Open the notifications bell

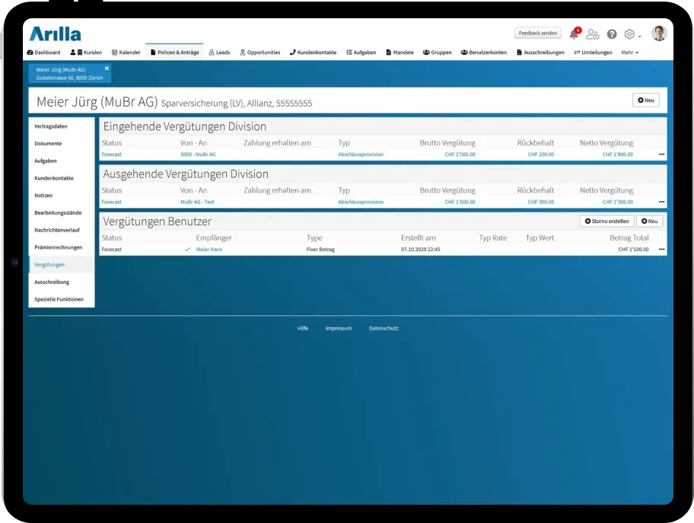(x=575, y=33)
